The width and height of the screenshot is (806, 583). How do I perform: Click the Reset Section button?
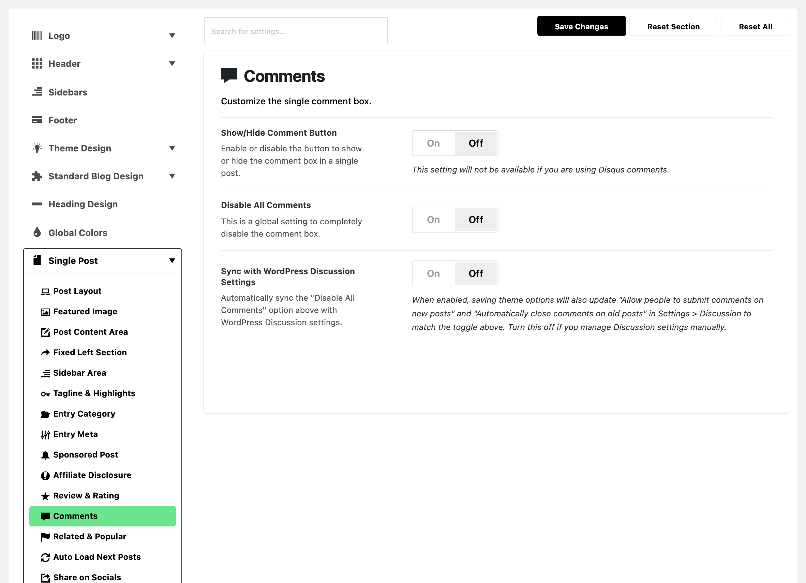pyautogui.click(x=673, y=26)
